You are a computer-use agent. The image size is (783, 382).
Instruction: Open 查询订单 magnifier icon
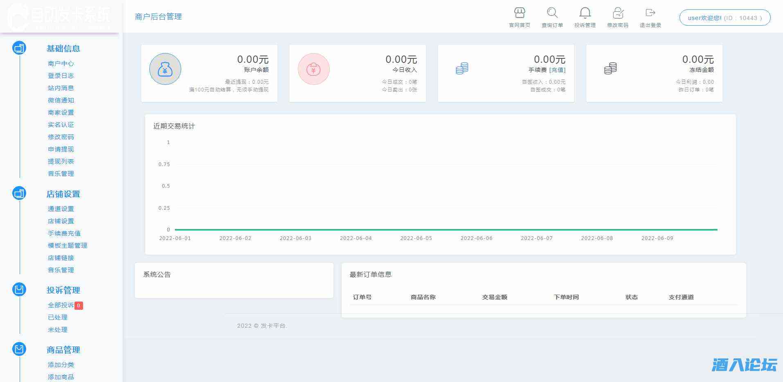(552, 13)
